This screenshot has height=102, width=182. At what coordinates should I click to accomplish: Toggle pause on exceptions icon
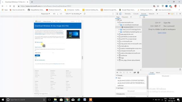[x=138, y=73]
